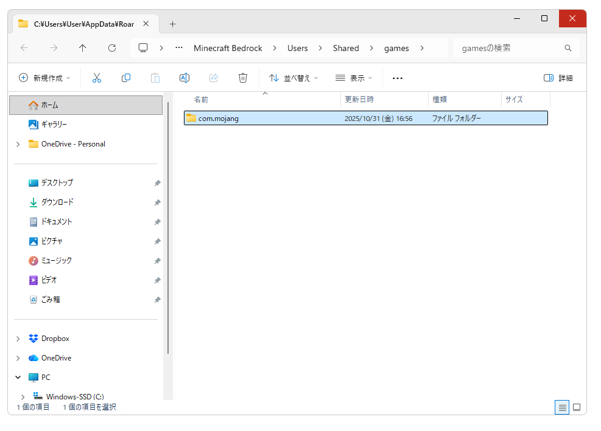Image resolution: width=601 pixels, height=431 pixels.
Task: Click the Cut scissors icon
Action: click(x=97, y=78)
